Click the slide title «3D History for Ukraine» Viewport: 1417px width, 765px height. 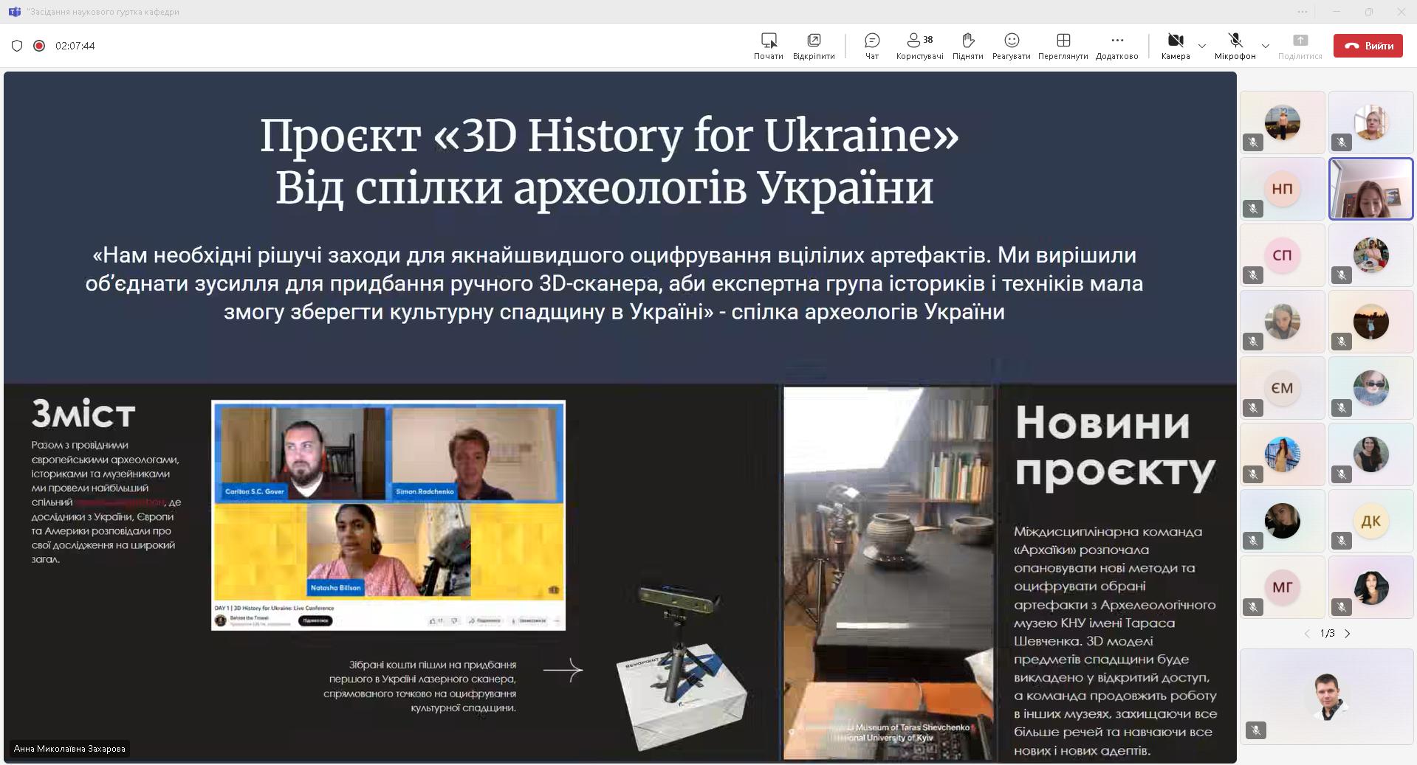pos(695,136)
